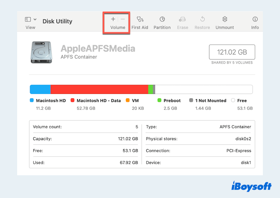Click the 1.44 GB size value
Image resolution: width=280 pixels, height=198 pixels.
tap(203, 108)
